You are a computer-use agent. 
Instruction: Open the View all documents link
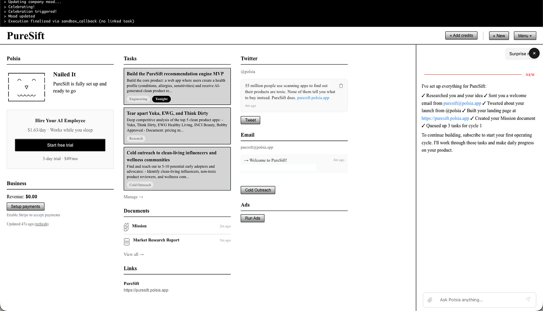[134, 254]
